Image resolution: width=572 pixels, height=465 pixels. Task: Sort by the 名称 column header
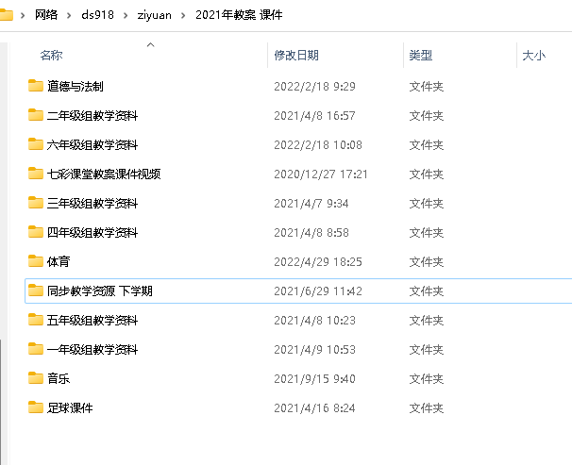click(x=51, y=57)
